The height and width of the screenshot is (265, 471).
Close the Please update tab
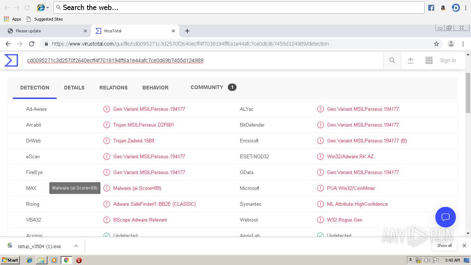pyautogui.click(x=85, y=31)
